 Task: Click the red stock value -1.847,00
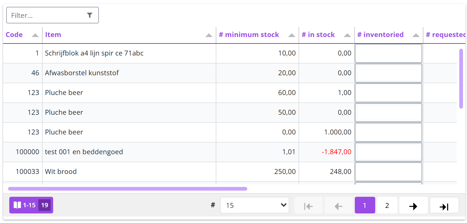pos(336,152)
